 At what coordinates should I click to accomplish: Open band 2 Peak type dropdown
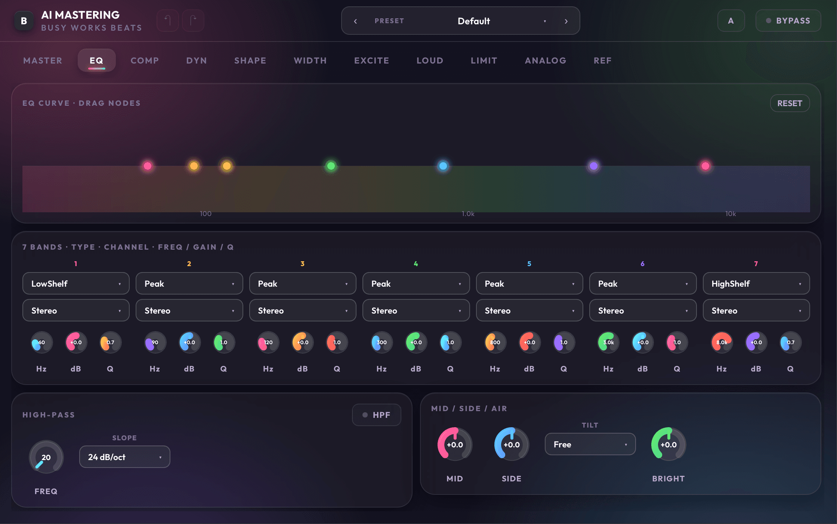click(189, 284)
